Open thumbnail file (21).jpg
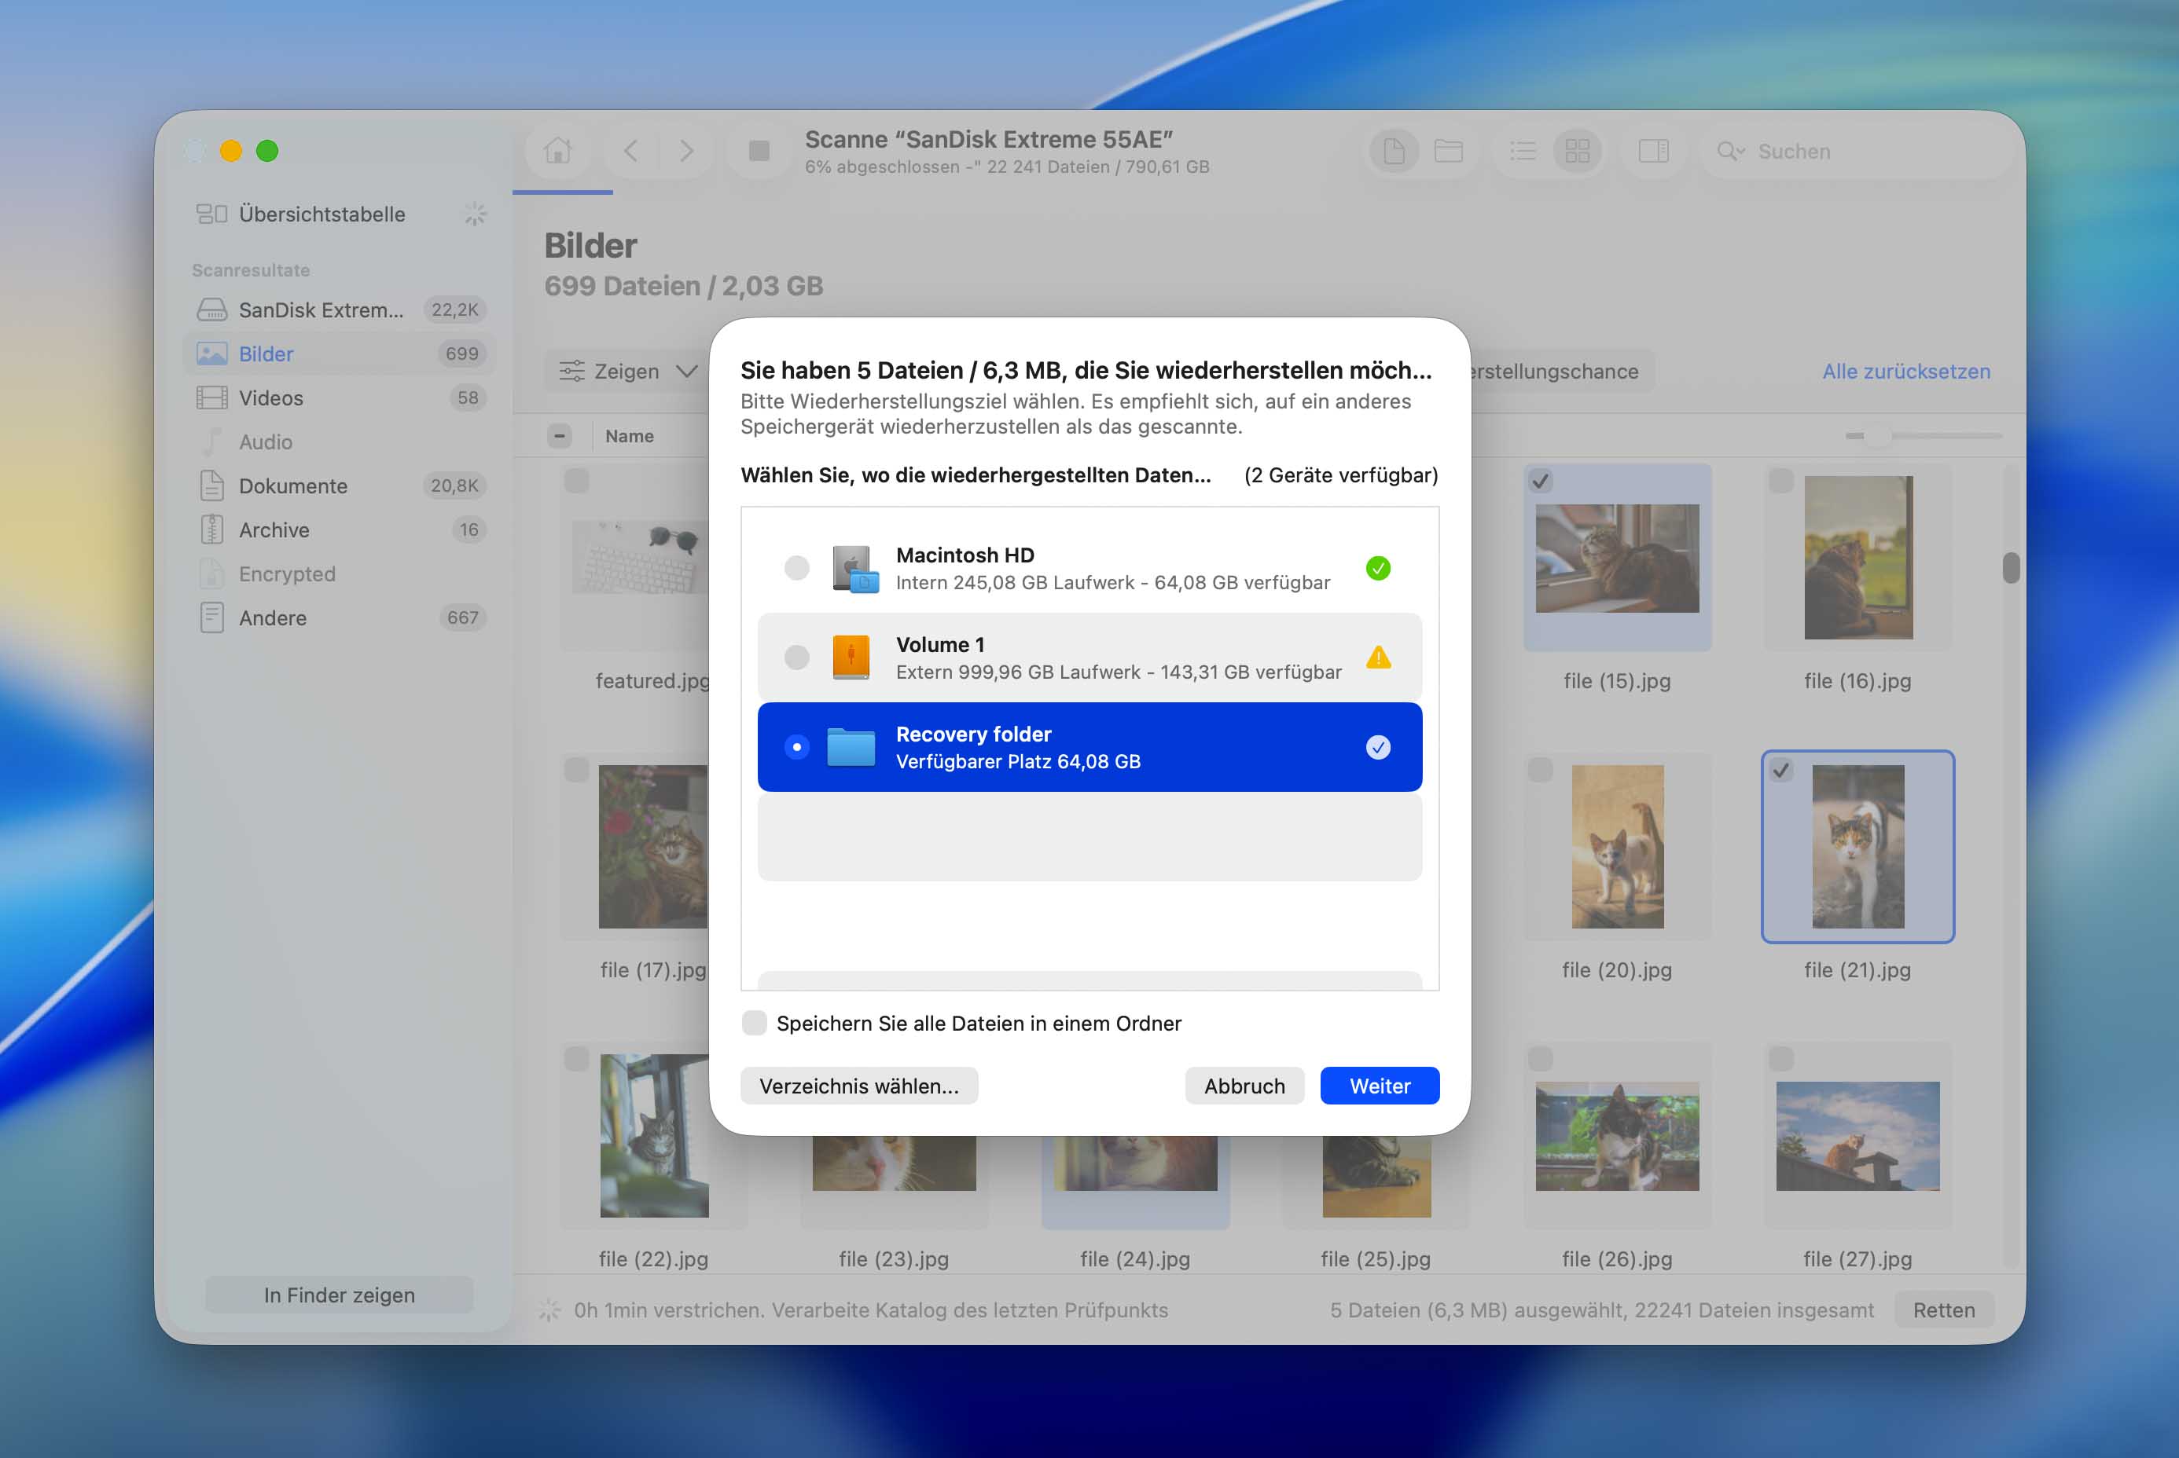The height and width of the screenshot is (1458, 2179). [1858, 846]
